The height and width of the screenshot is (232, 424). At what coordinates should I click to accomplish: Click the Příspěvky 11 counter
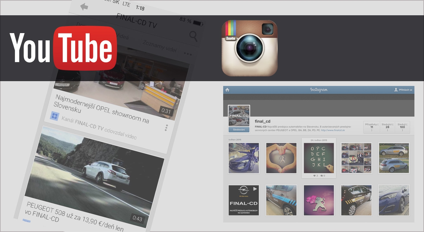pos(372,127)
